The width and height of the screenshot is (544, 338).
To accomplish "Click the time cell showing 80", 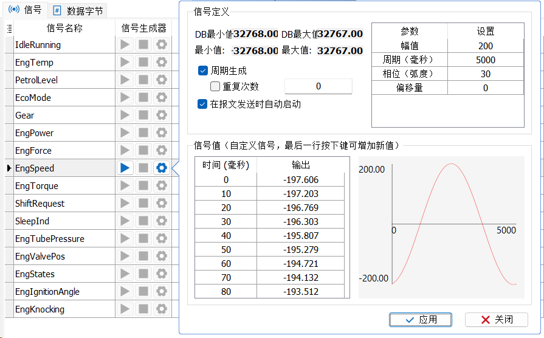I will pyautogui.click(x=226, y=292).
